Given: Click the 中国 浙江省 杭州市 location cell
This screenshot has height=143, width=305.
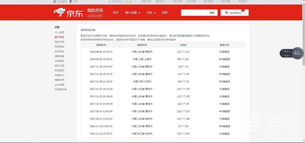Looking at the screenshot, I should pos(142,134).
